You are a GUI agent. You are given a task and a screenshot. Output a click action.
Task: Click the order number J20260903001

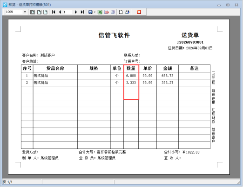pos(190,42)
